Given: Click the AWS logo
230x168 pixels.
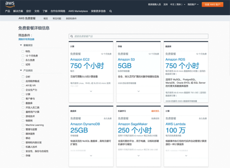Looking at the screenshot, I should pyautogui.click(x=10, y=5).
